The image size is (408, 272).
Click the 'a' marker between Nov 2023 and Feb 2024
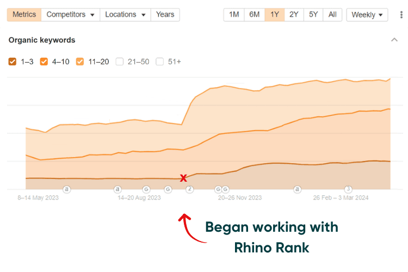click(298, 189)
